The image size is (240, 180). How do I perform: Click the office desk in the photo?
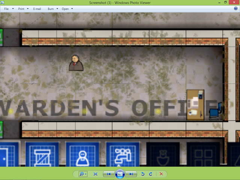[x=195, y=105]
